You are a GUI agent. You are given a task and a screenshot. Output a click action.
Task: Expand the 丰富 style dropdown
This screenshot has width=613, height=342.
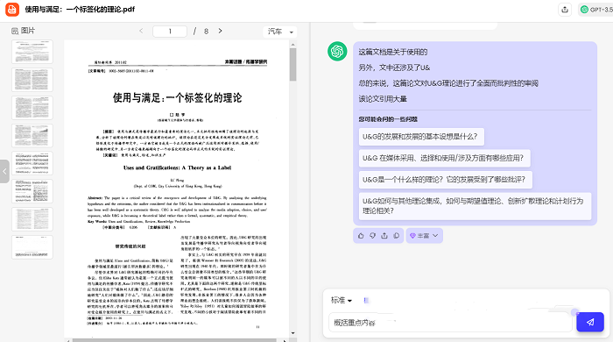[x=424, y=236]
